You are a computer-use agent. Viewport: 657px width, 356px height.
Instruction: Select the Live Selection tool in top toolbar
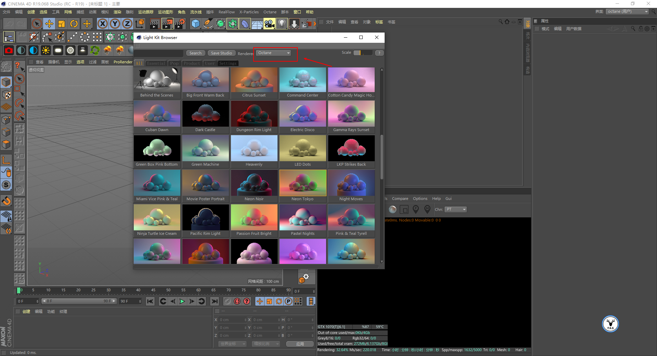37,24
